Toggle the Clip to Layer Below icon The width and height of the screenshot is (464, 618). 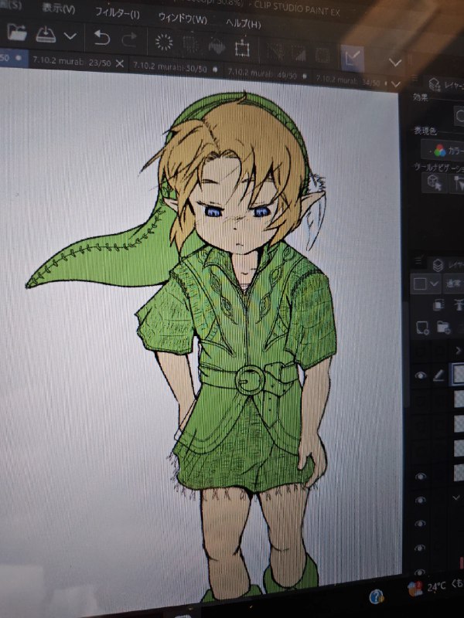point(438,305)
